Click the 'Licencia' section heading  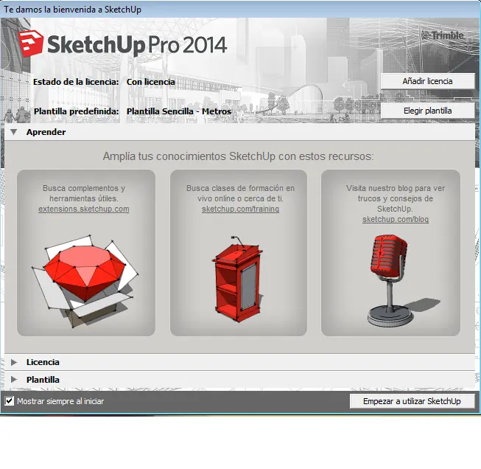pyautogui.click(x=43, y=362)
